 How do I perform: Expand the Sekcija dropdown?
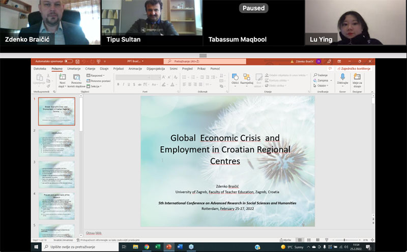(x=94, y=86)
